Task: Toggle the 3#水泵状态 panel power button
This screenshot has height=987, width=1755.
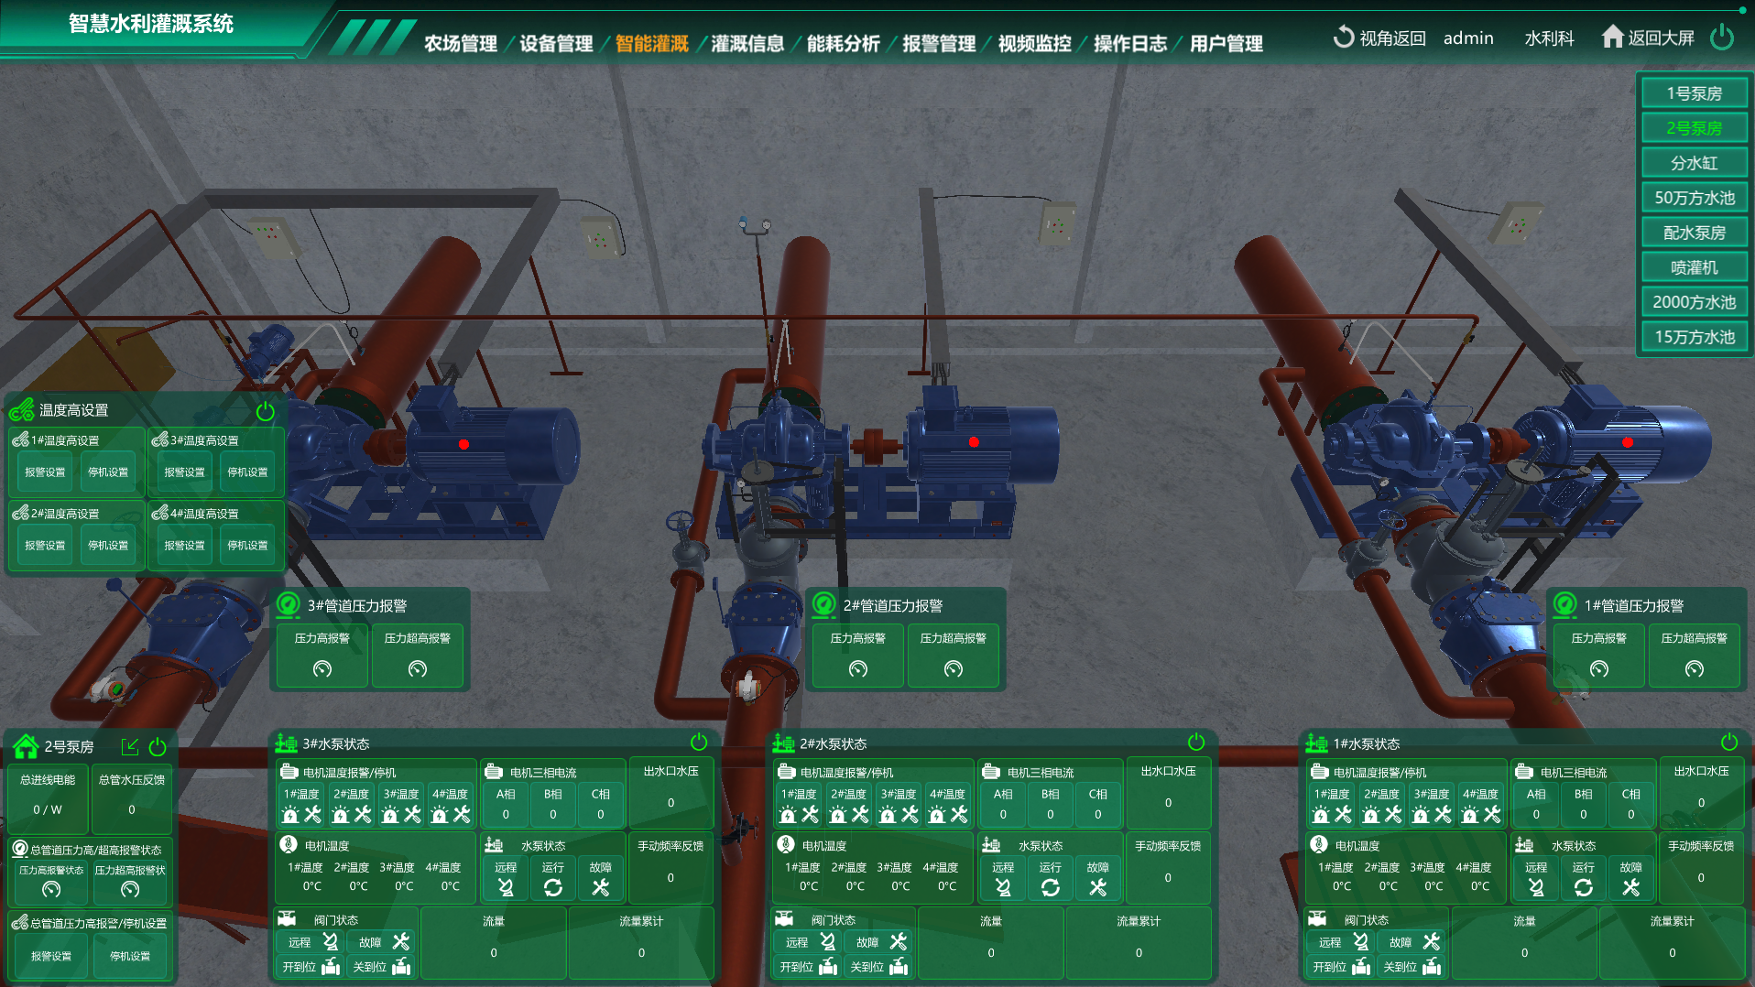Action: click(699, 742)
